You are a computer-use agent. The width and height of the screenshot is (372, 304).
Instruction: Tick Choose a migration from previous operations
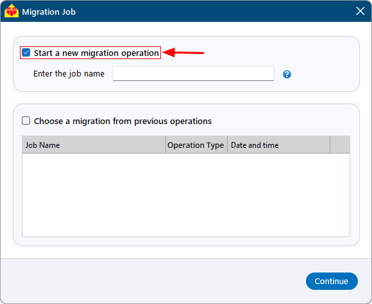26,121
